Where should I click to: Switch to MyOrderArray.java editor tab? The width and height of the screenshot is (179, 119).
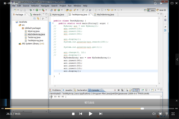pos(105,15)
